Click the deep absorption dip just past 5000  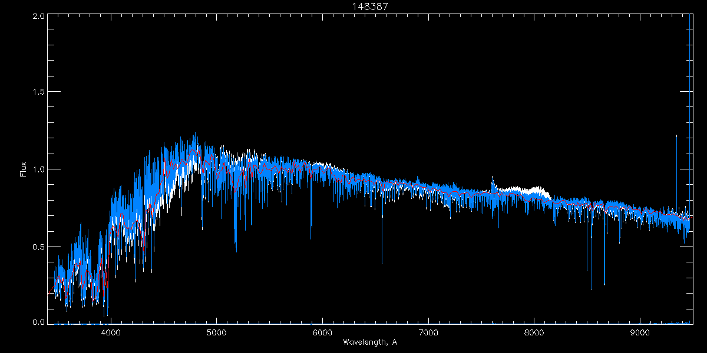[x=236, y=235]
